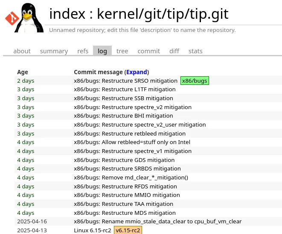
Task: Switch to the summary tab
Action: 54,51
